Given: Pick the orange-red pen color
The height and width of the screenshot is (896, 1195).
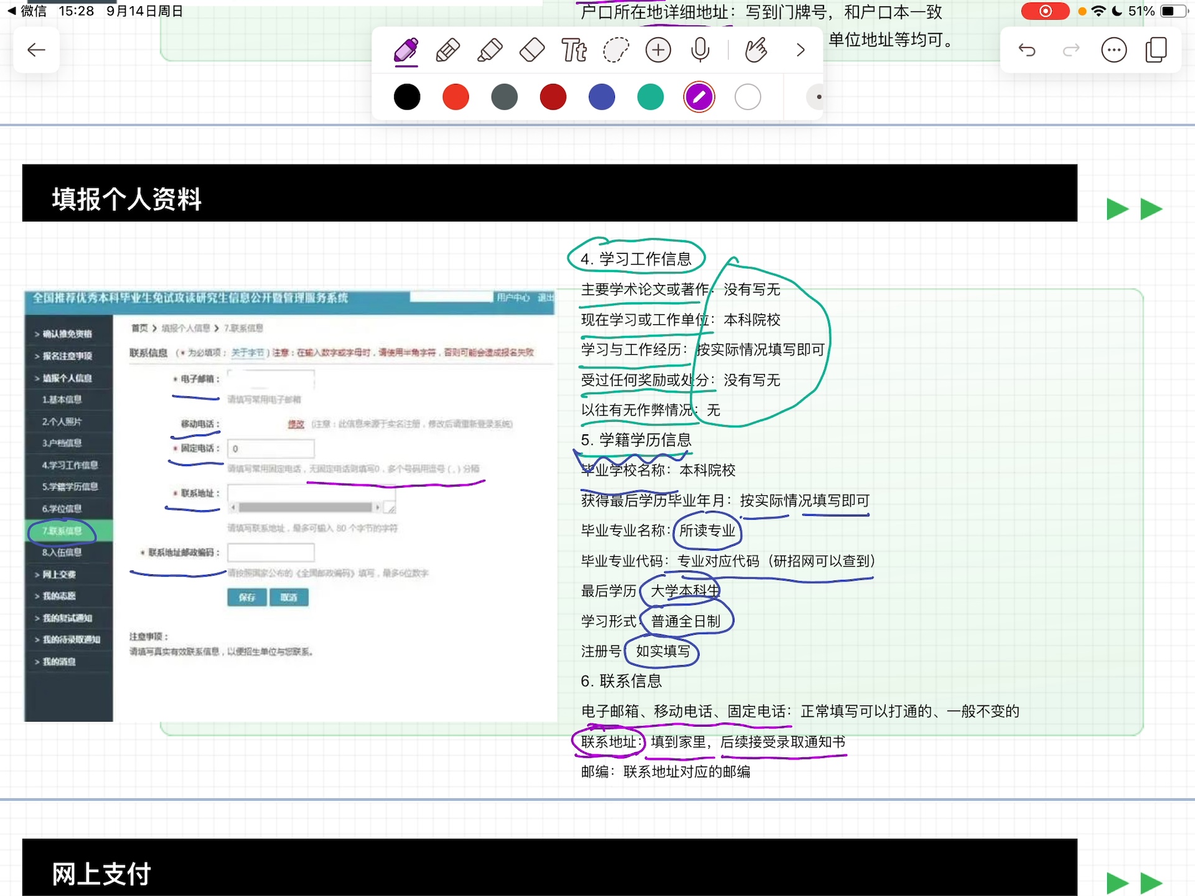Looking at the screenshot, I should pos(456,97).
